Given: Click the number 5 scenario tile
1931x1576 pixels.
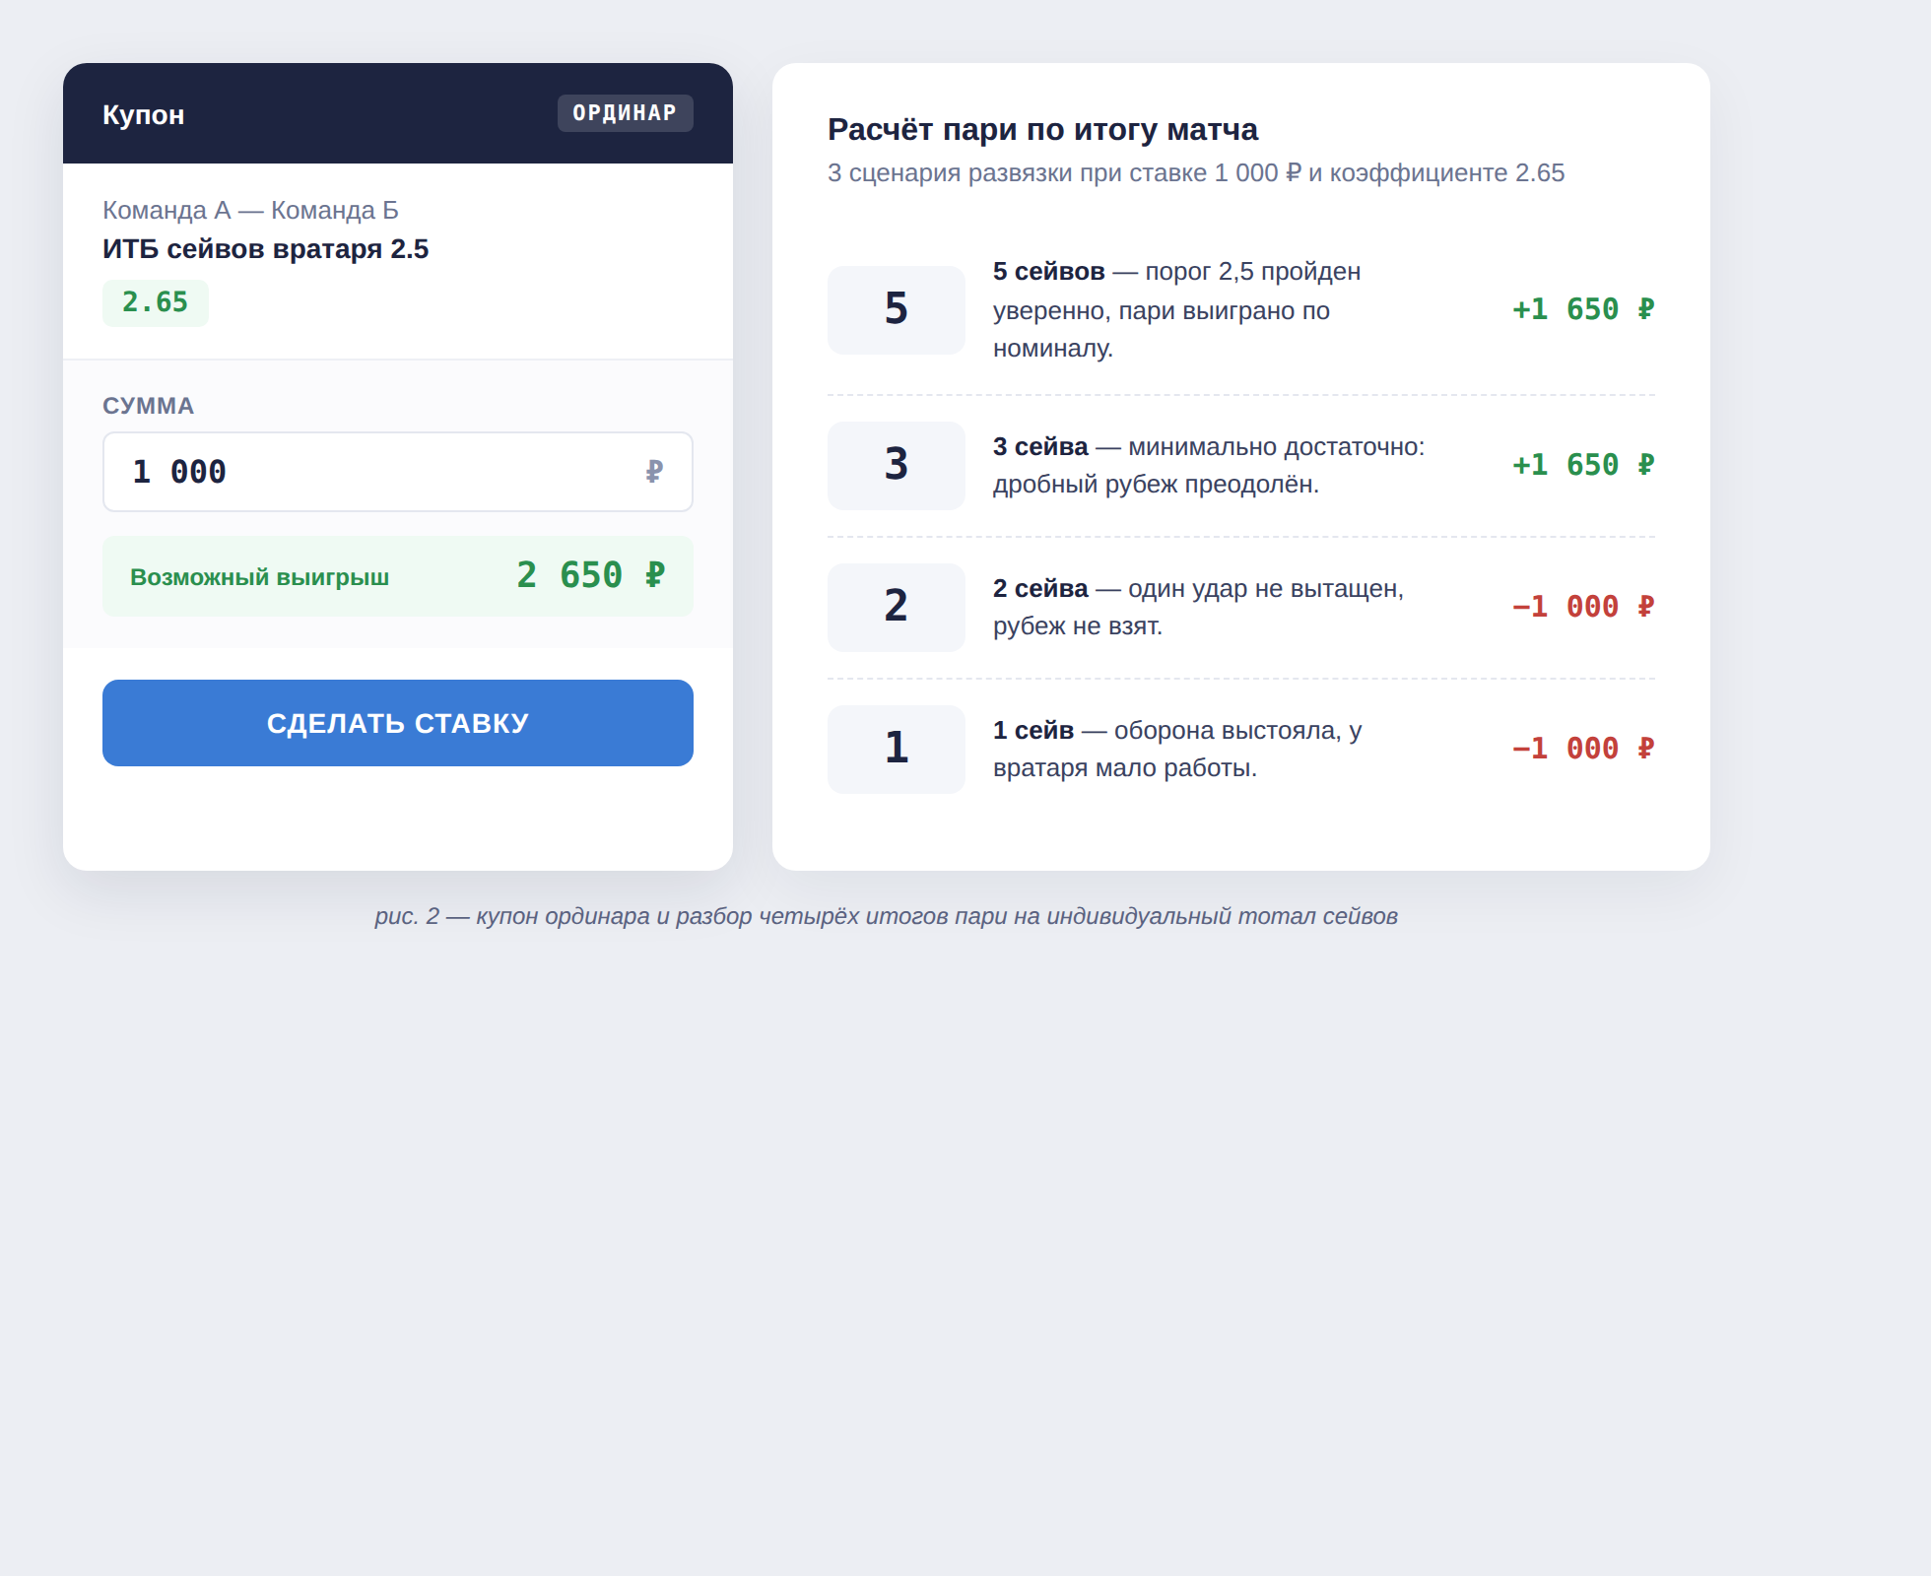Looking at the screenshot, I should click(x=896, y=310).
